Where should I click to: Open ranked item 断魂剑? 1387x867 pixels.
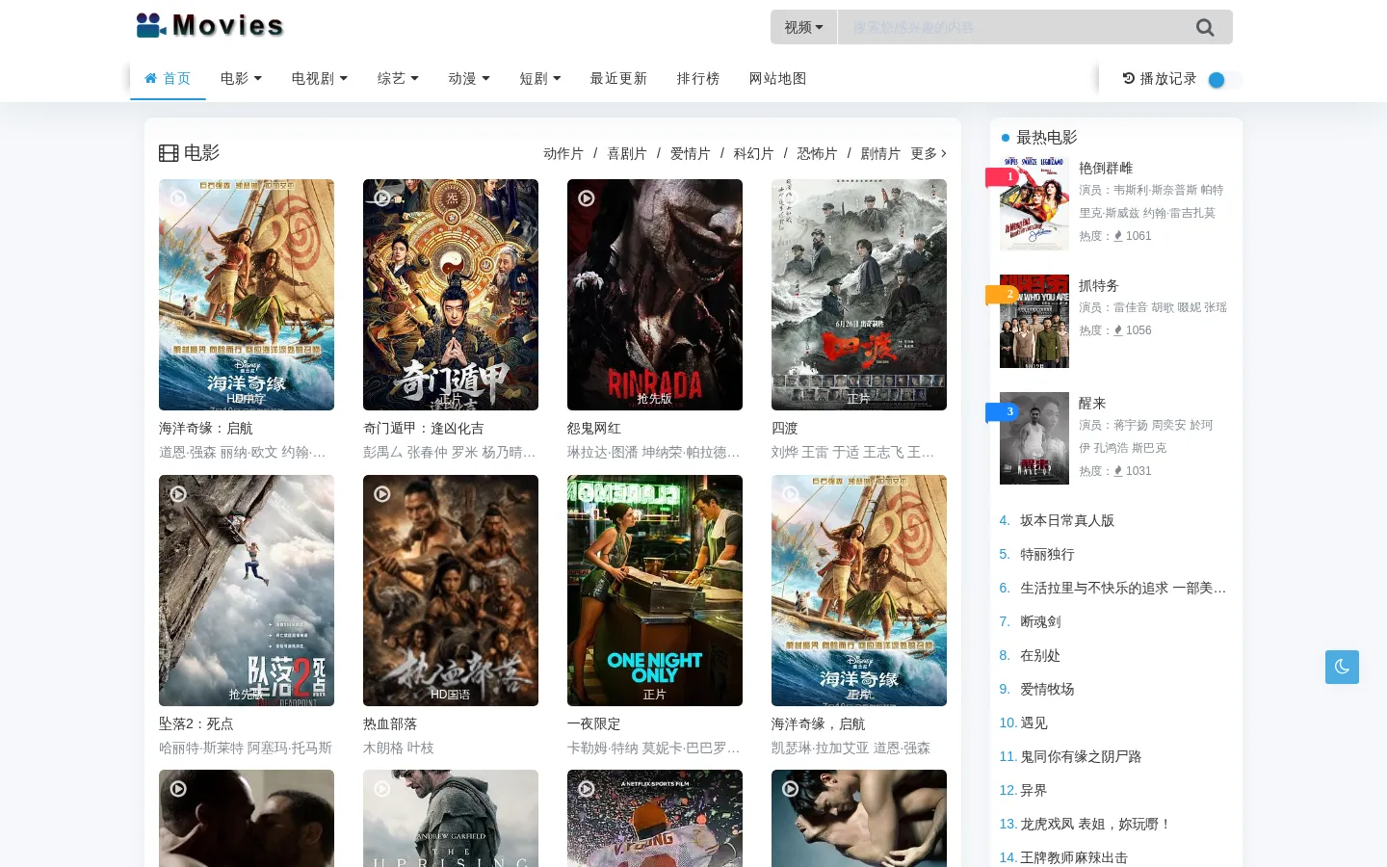tap(1040, 621)
